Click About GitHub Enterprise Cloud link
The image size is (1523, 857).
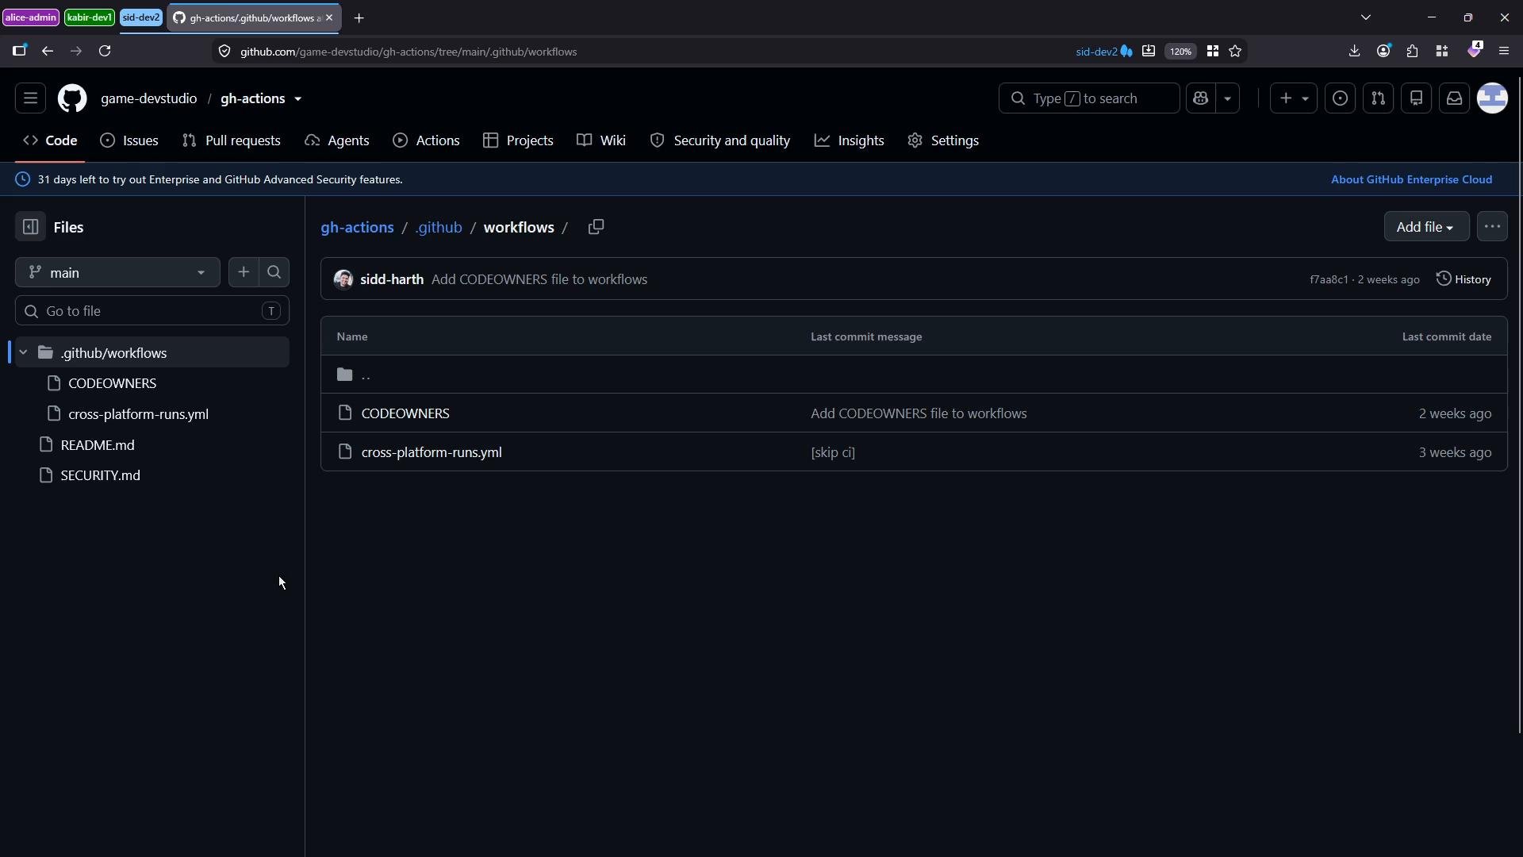[x=1411, y=179]
